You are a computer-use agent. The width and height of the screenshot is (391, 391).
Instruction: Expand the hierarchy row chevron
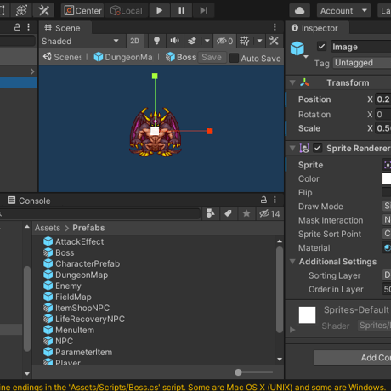tap(32, 71)
